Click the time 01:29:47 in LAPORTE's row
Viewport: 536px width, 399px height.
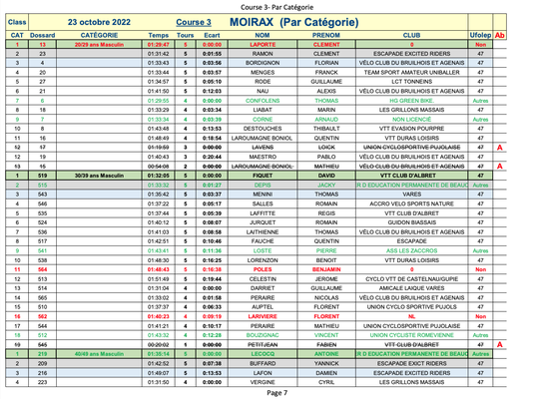[159, 45]
